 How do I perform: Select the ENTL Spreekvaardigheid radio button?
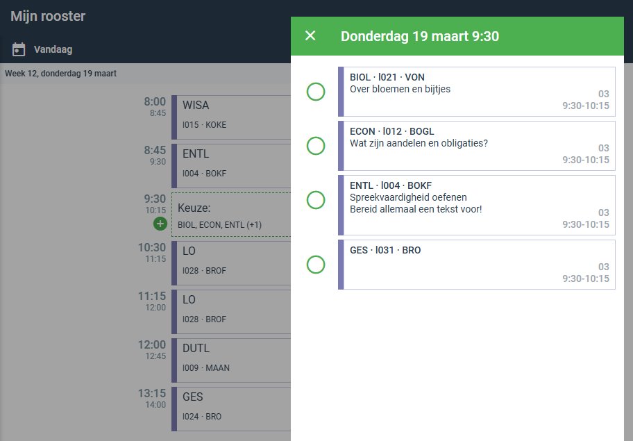pyautogui.click(x=316, y=200)
